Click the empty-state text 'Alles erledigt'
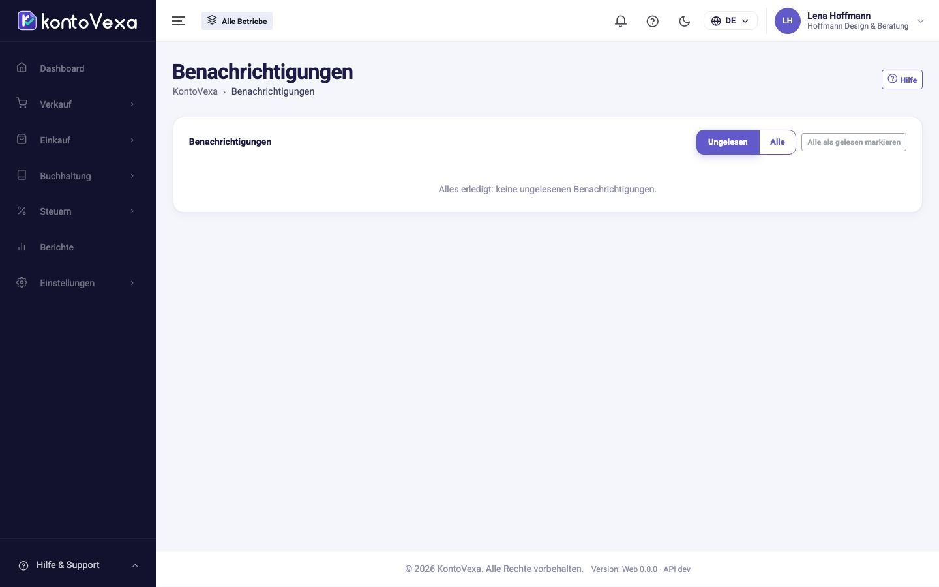The image size is (939, 587). click(x=466, y=189)
